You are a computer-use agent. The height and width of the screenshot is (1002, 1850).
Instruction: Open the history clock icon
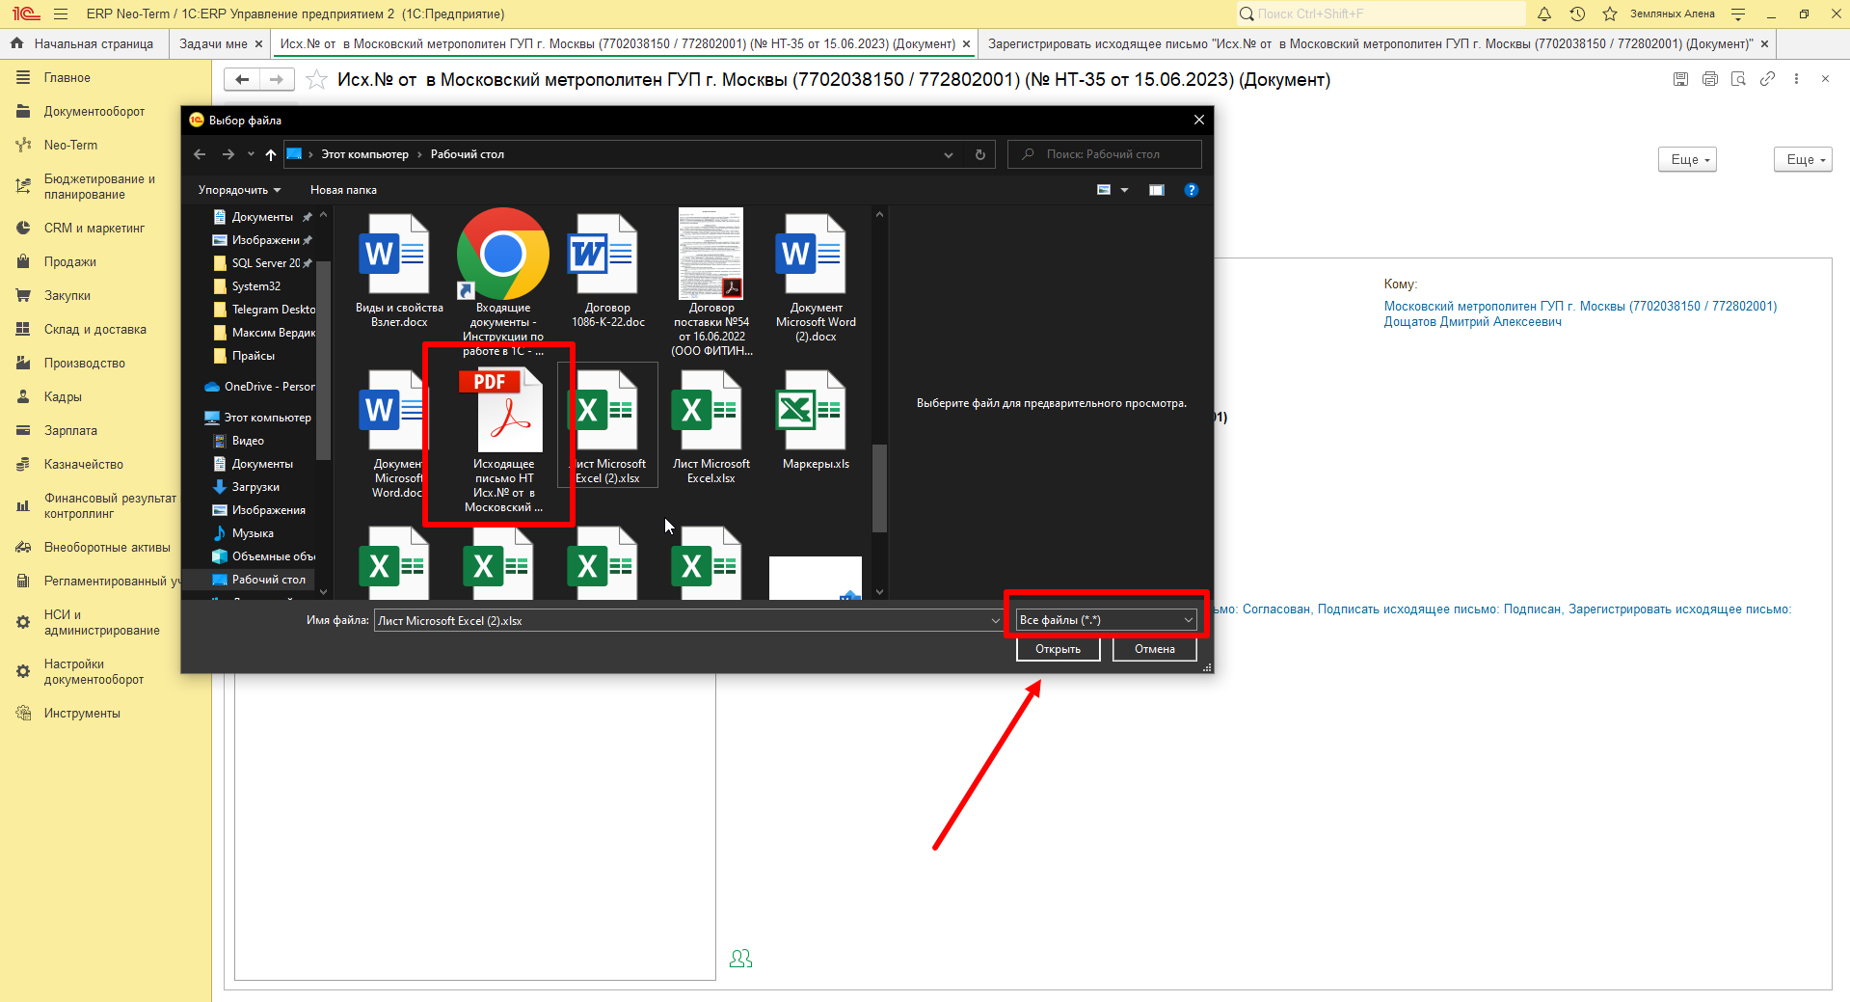1577,14
